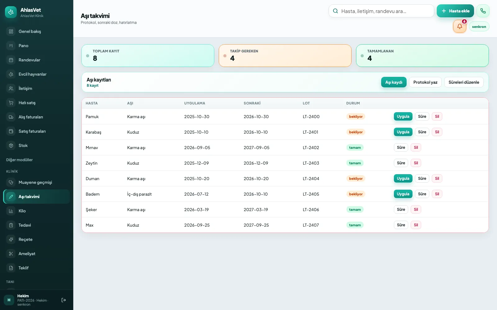Click the Evcil hayvanlar paw icon
This screenshot has width=497, height=310.
pos(11,74)
